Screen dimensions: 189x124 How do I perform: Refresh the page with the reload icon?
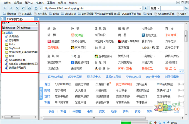(x=23, y=8)
